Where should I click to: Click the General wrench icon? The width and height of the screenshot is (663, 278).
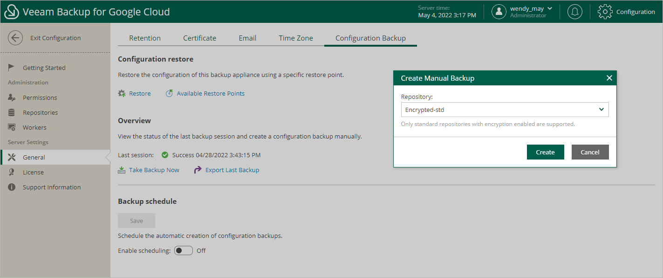(x=12, y=157)
